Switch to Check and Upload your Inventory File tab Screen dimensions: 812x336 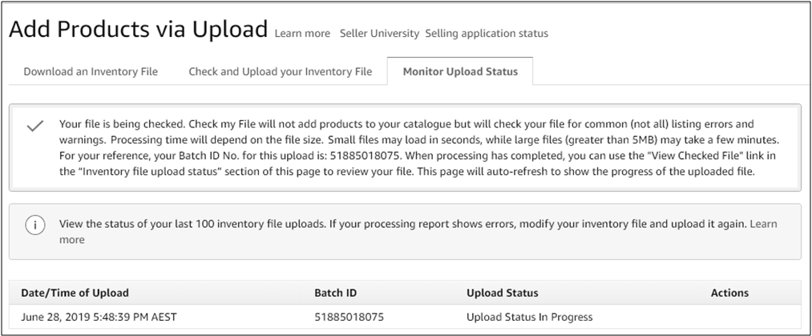pos(281,71)
